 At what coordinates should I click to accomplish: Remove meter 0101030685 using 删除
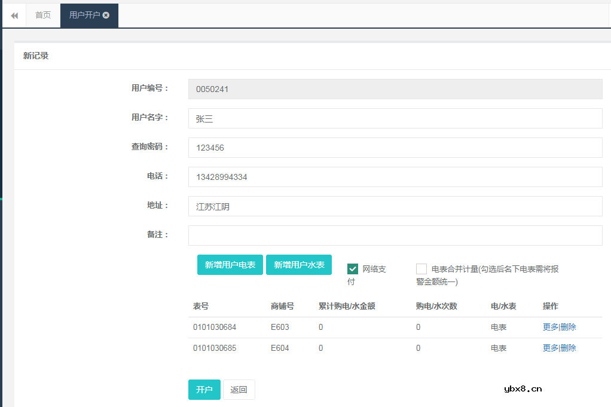click(x=569, y=347)
